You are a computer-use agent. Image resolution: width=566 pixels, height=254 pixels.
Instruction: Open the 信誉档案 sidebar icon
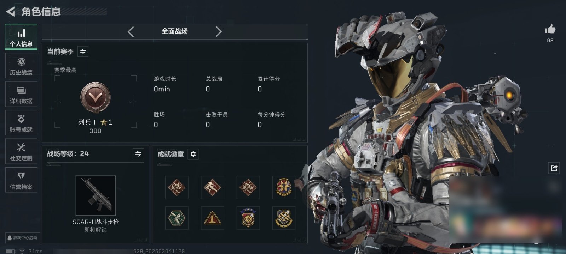21,180
